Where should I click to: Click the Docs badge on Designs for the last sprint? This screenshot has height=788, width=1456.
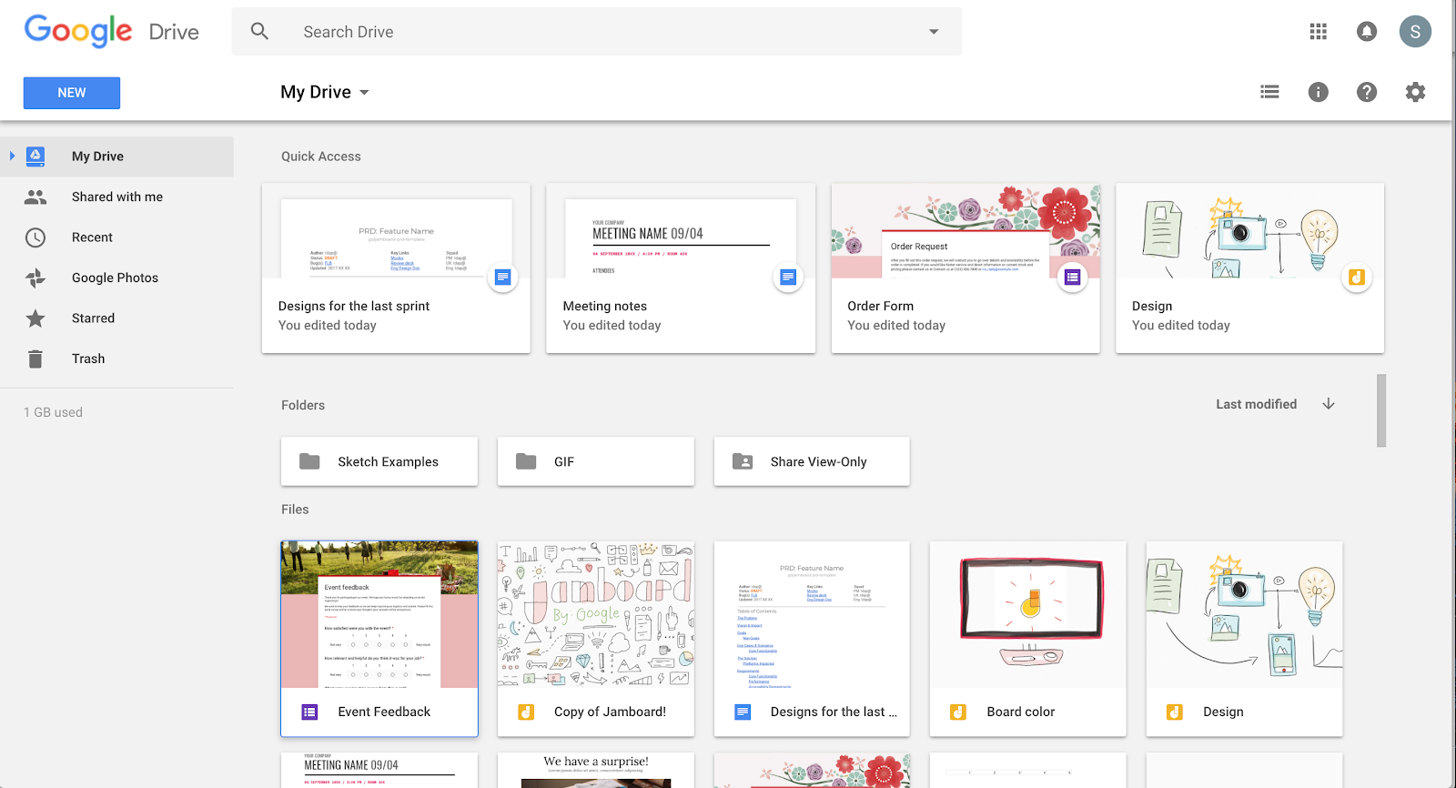(x=503, y=277)
